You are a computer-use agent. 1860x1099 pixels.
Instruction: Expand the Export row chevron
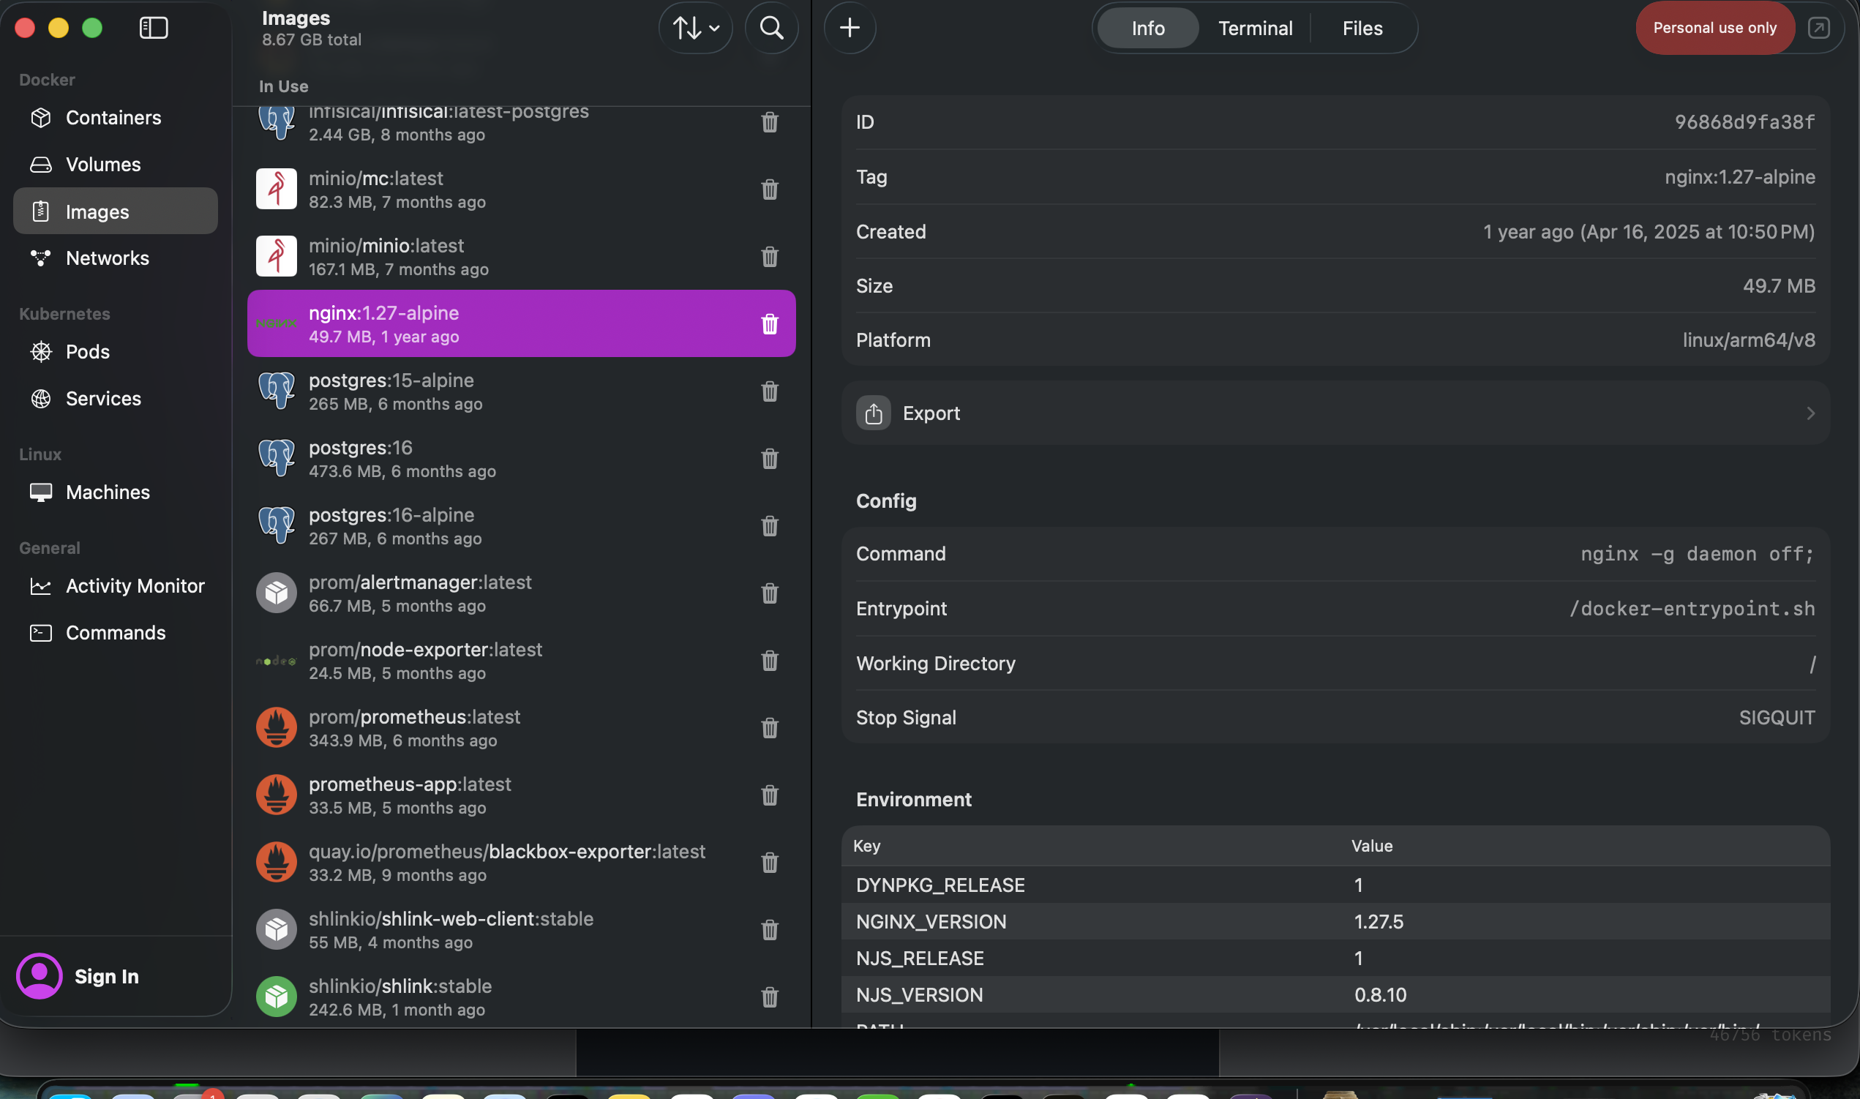tap(1810, 413)
